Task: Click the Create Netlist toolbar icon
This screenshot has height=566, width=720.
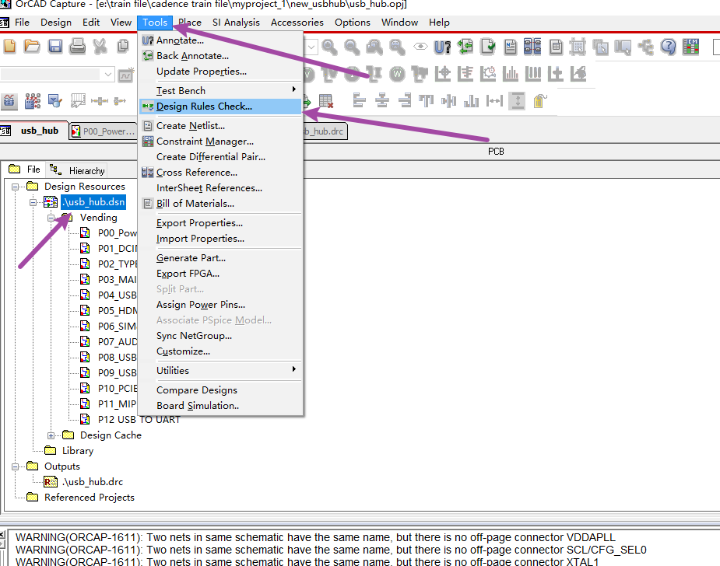Action: (510, 47)
